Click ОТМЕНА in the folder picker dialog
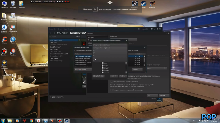This screenshot has height=123, width=220. tap(122, 76)
